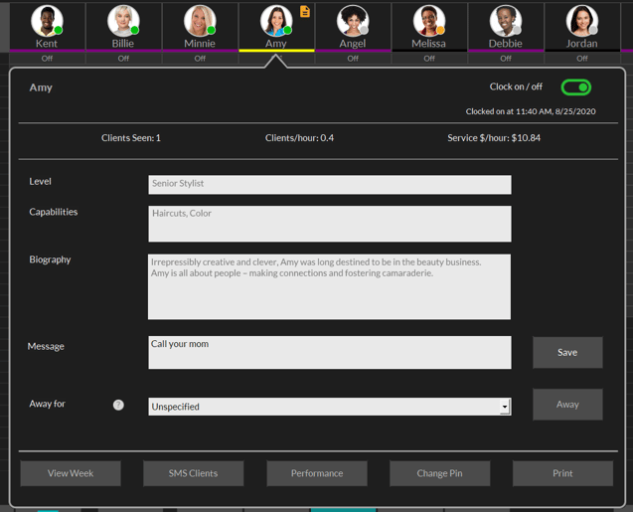
Task: Select Jordan's staff avatar
Action: 582,20
